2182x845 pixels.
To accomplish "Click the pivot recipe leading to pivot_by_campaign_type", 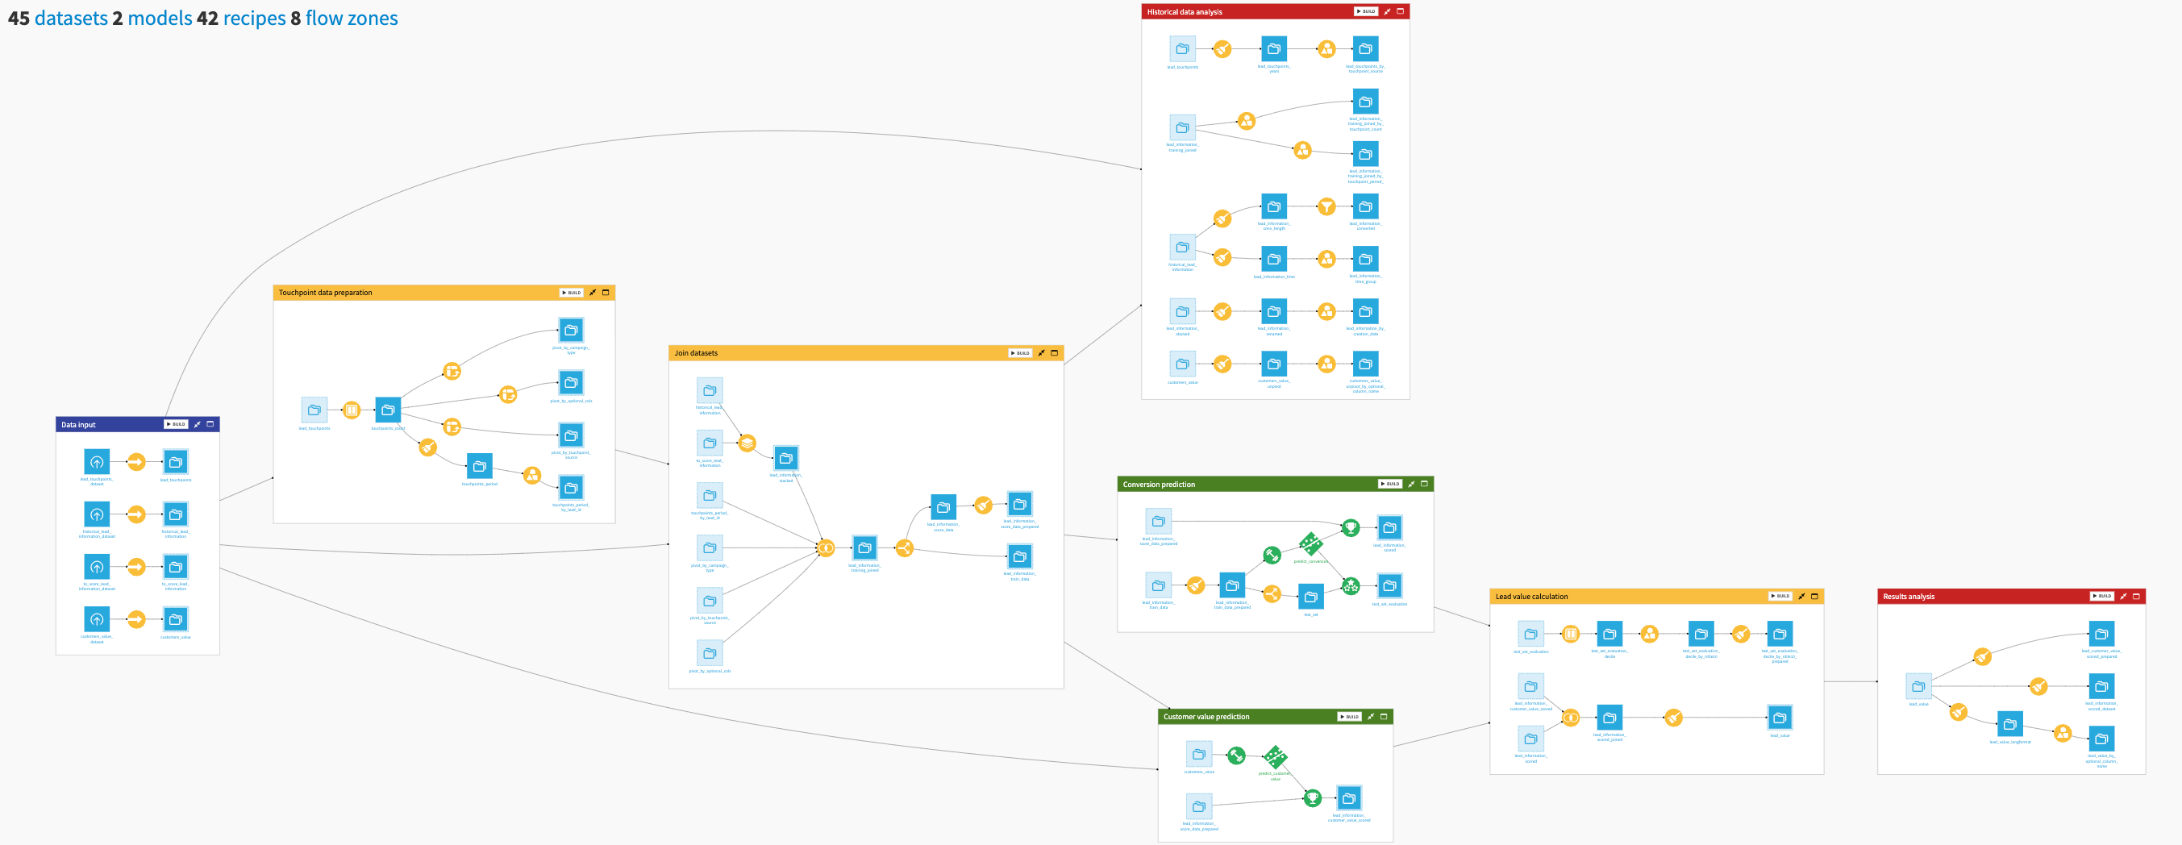I will (452, 371).
